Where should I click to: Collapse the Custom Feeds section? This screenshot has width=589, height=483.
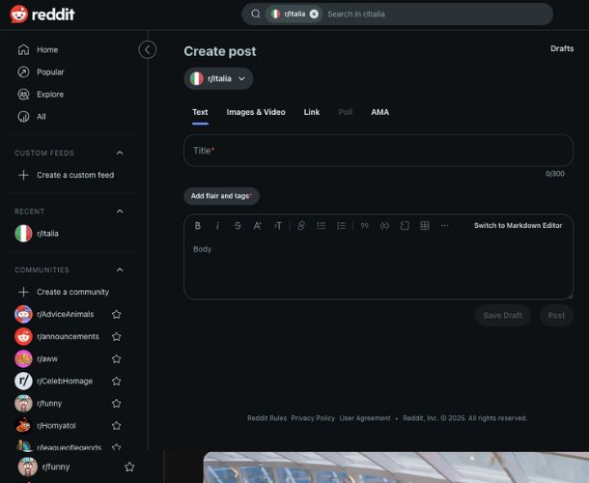click(x=120, y=153)
